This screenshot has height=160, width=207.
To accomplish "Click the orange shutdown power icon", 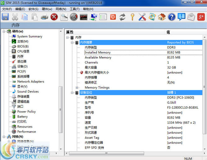I will tap(113, 17).
